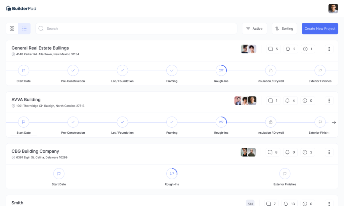The width and height of the screenshot is (344, 206).
Task: Open the Sorting dropdown
Action: pyautogui.click(x=284, y=28)
